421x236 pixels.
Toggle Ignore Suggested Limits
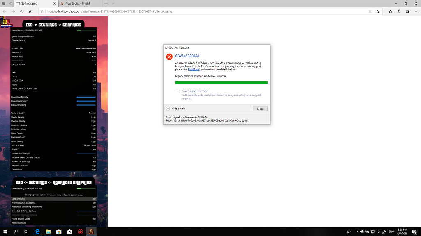[53, 36]
